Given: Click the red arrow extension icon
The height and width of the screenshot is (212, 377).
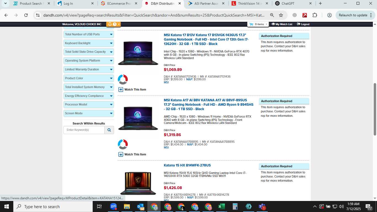Looking at the screenshot, I should (305, 15).
